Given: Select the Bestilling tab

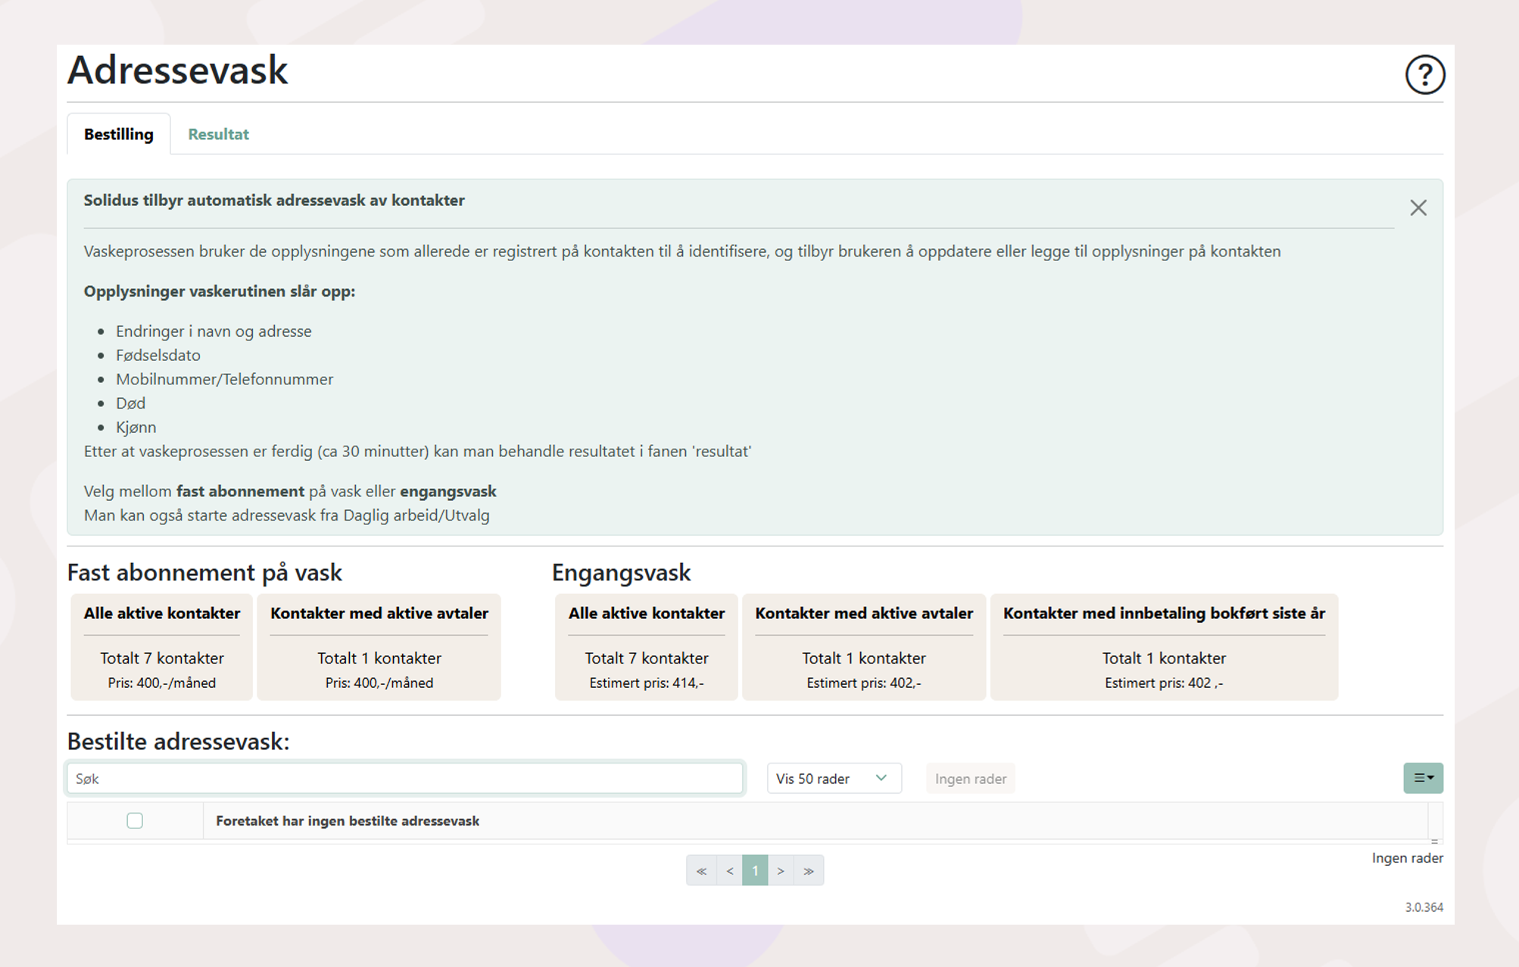Looking at the screenshot, I should (119, 134).
